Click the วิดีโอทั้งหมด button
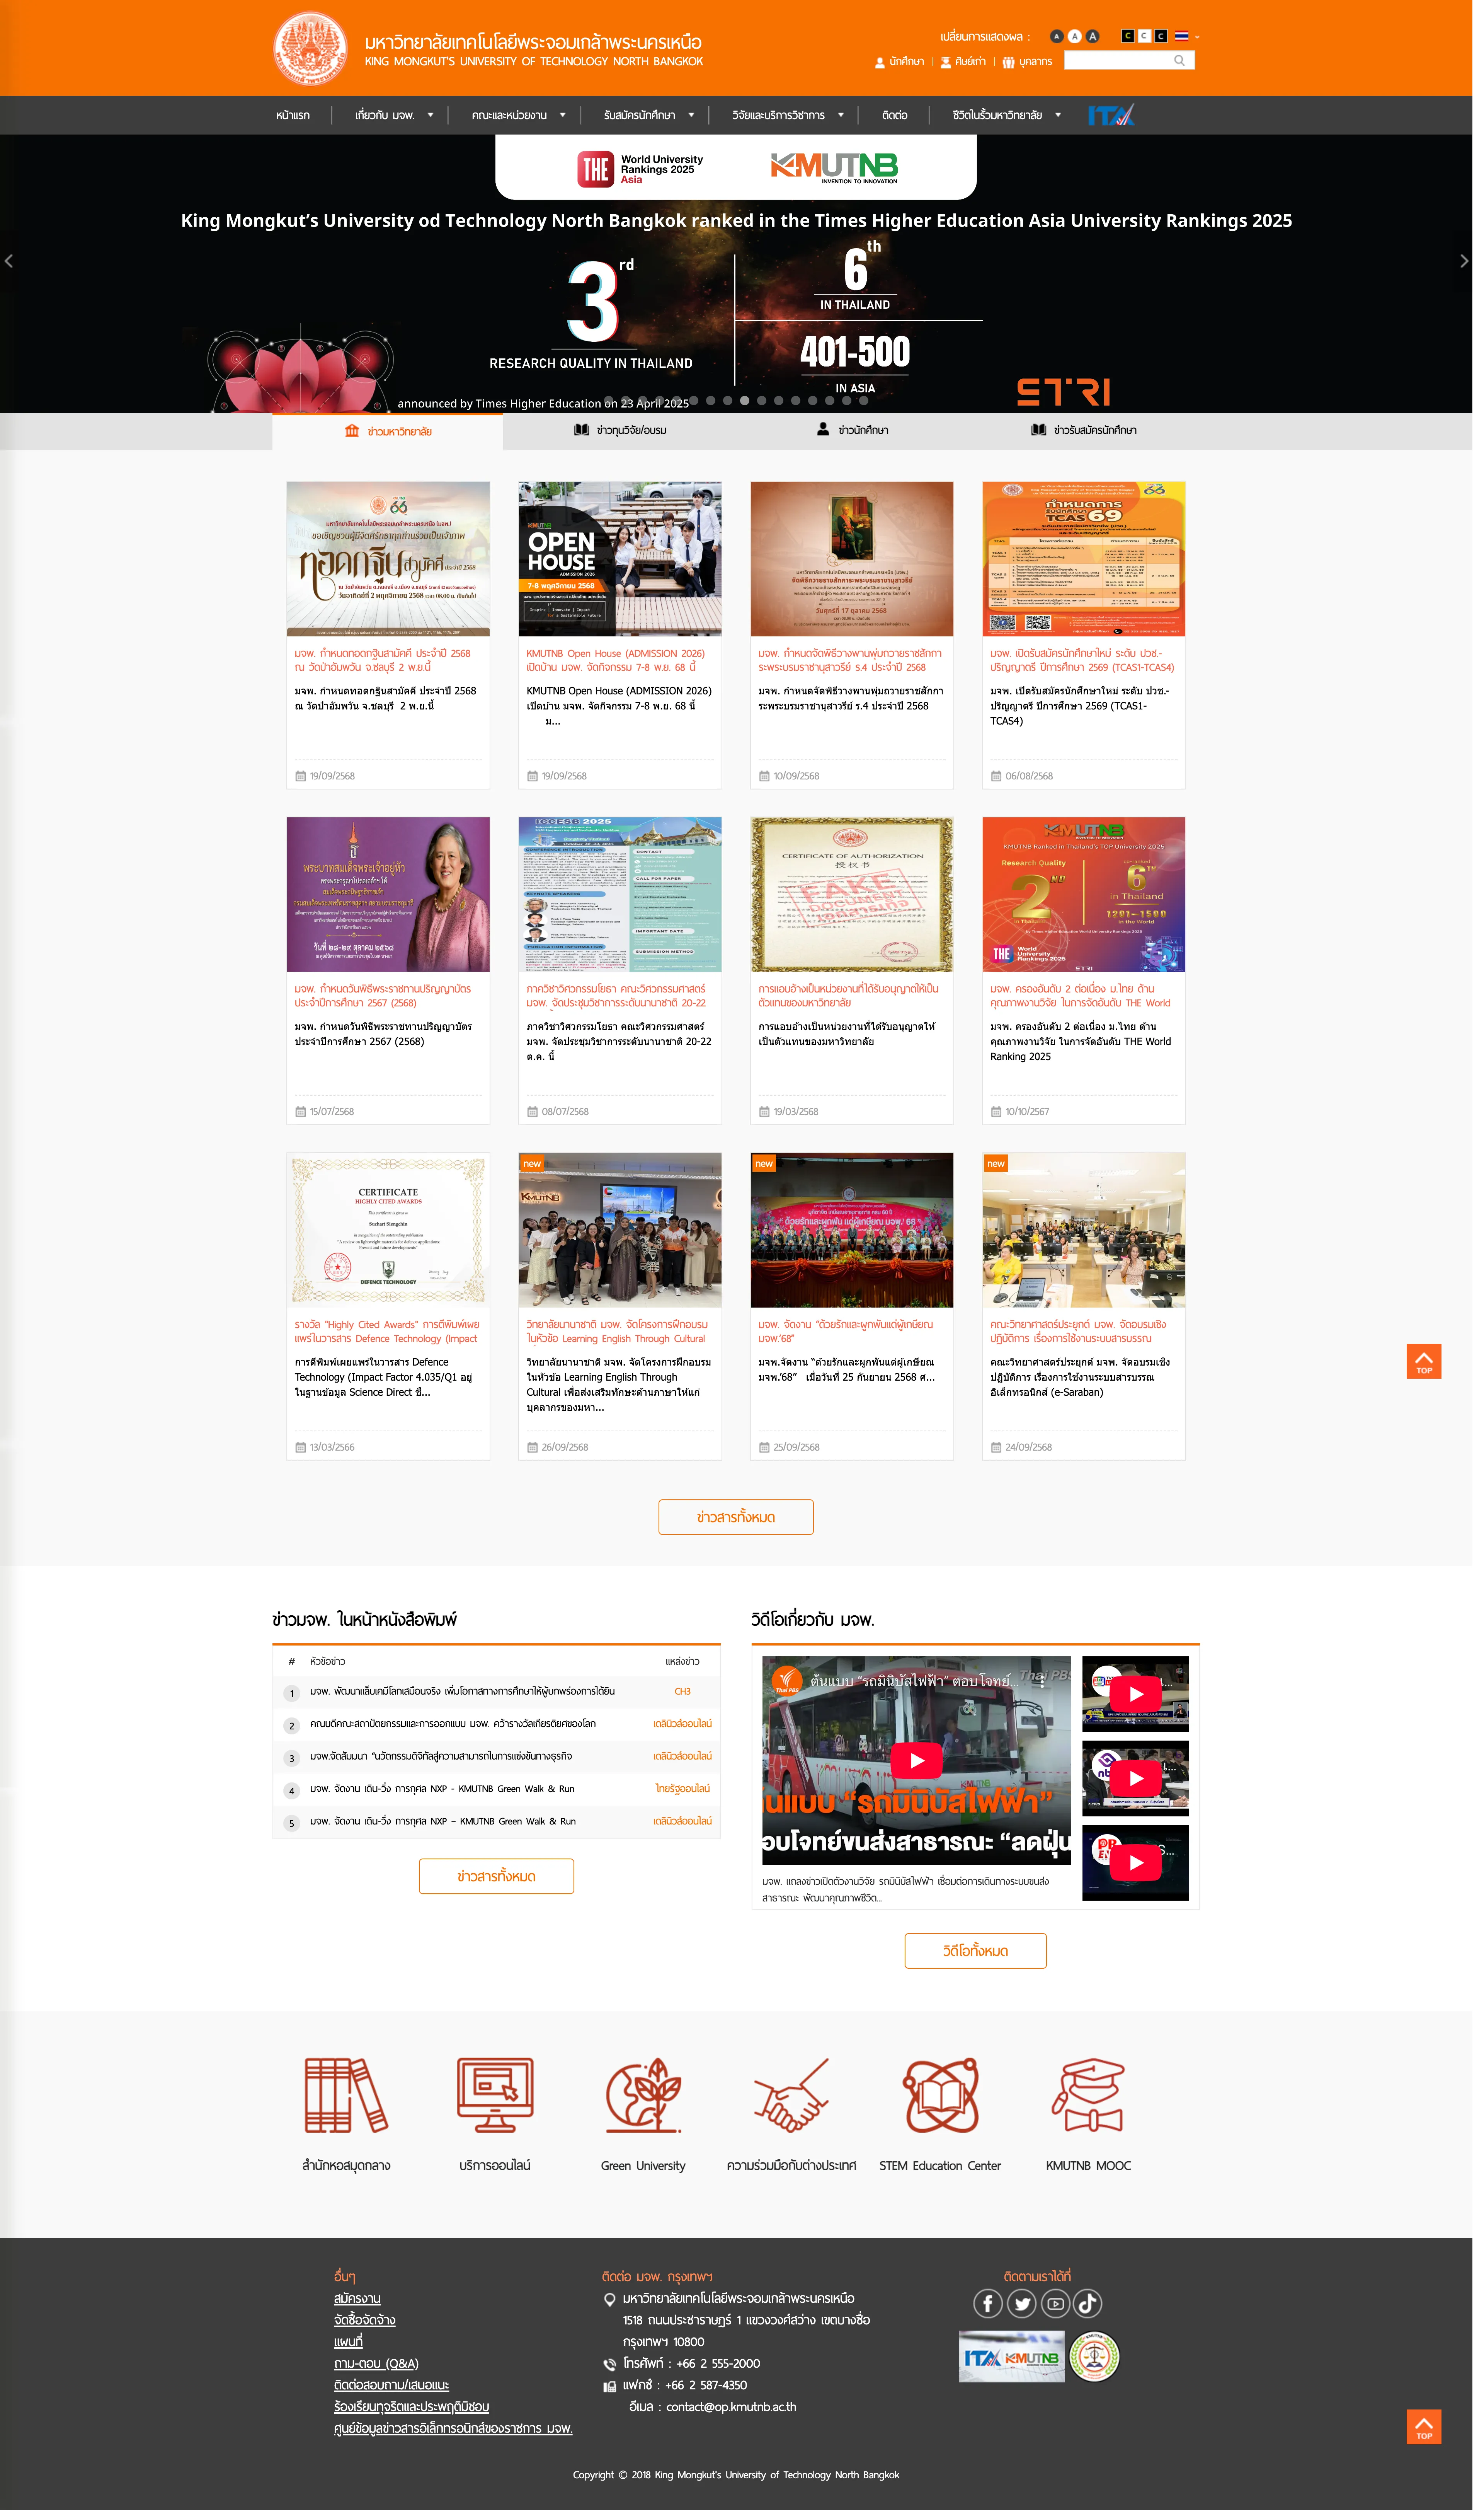The height and width of the screenshot is (2510, 1484). 976,1951
